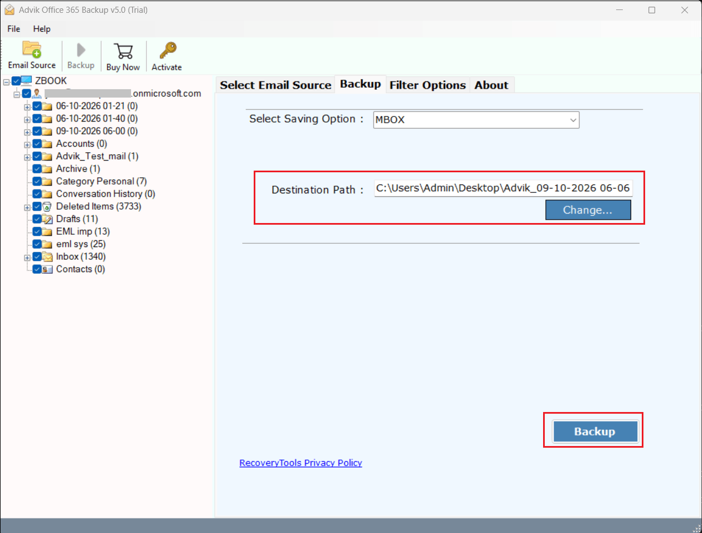Uncheck the Inbox (1340) checkbox
Screen dimensions: 702x533
coord(37,257)
